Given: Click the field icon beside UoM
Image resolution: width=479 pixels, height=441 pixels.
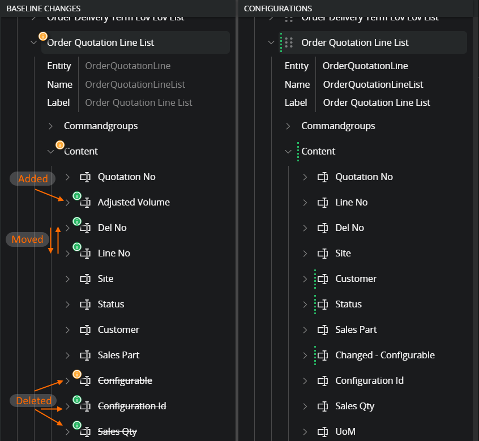Looking at the screenshot, I should point(323,431).
